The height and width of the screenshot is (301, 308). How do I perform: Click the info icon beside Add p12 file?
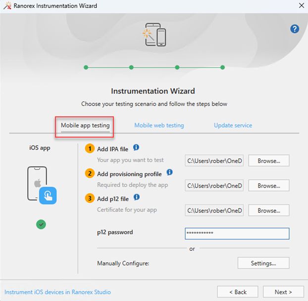point(137,197)
